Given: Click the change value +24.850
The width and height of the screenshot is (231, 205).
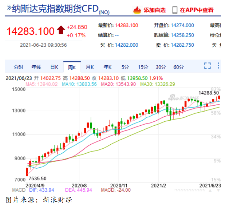Looking at the screenshot, I should 77,27.
